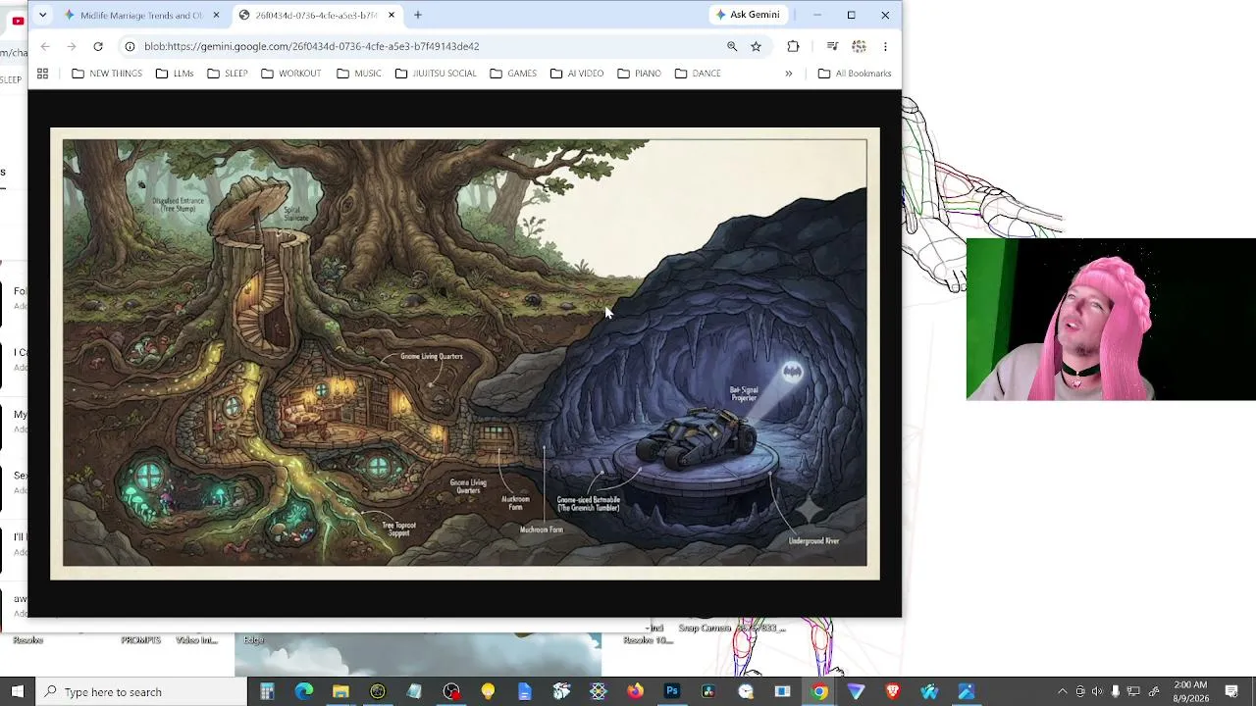Open the Calculator app in taskbar
Image resolution: width=1256 pixels, height=706 pixels.
267,691
